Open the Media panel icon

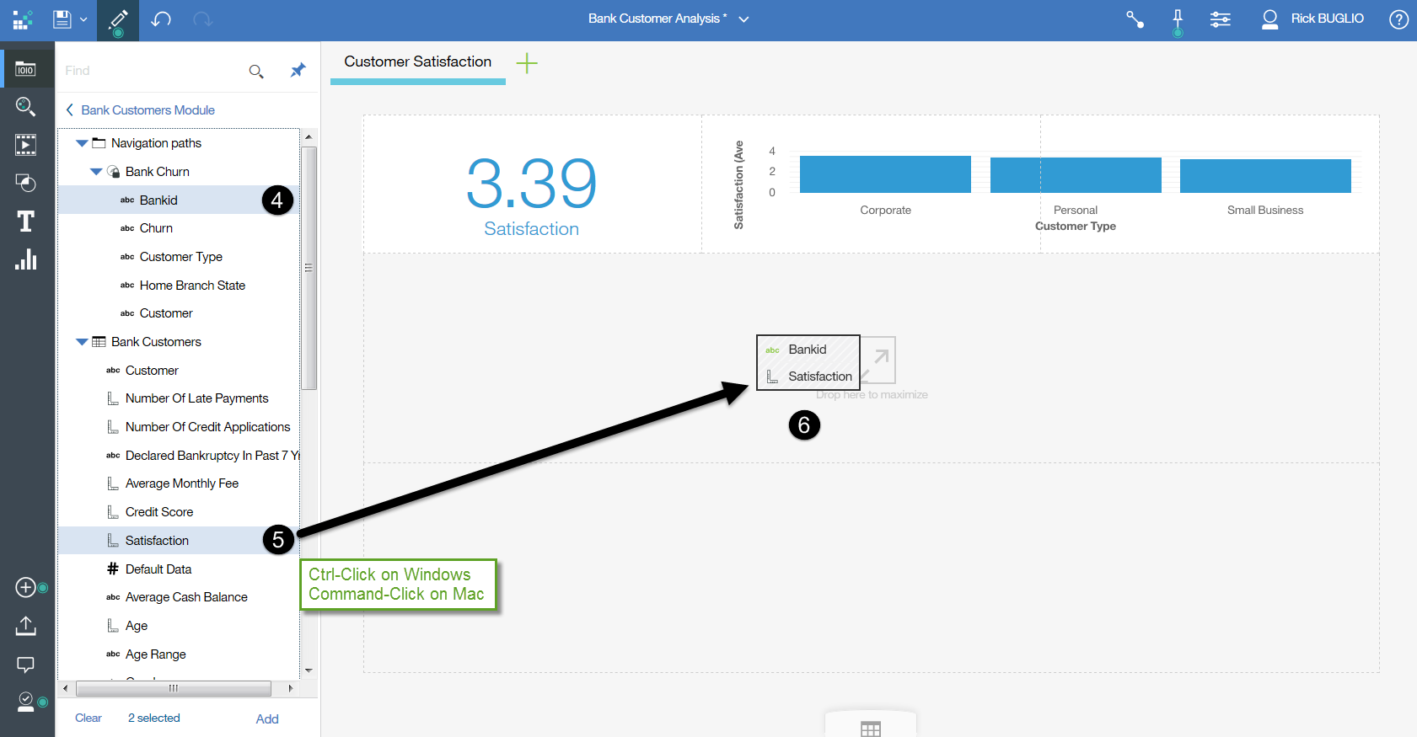coord(26,145)
